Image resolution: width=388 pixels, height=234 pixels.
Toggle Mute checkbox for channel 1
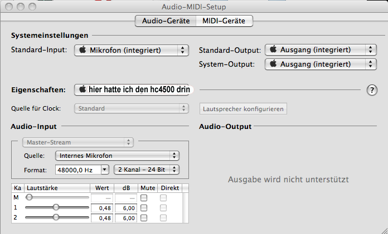[144, 207]
